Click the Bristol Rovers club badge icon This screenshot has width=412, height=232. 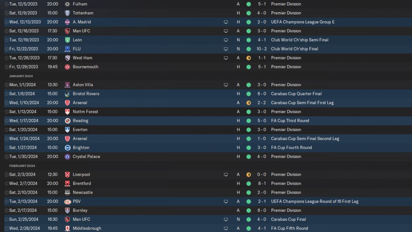coord(67,94)
